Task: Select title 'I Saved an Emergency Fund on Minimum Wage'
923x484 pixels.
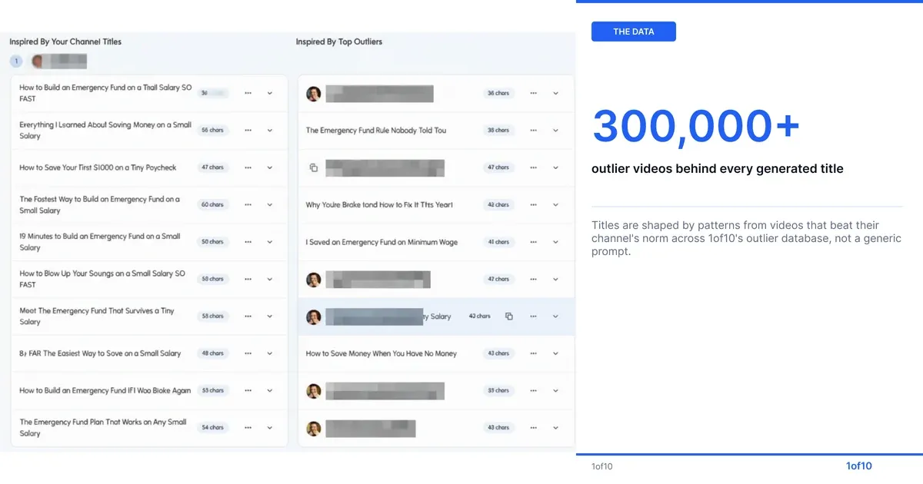Action: 382,242
